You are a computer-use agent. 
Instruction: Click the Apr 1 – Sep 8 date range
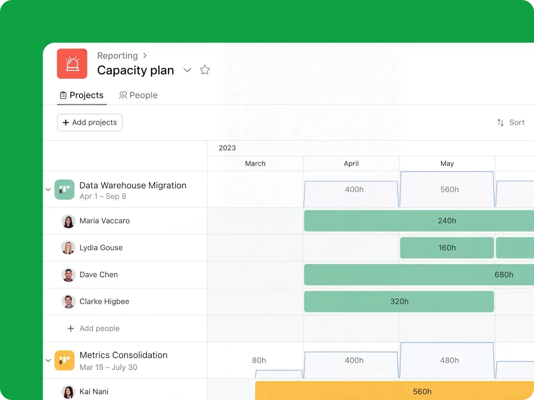point(103,197)
